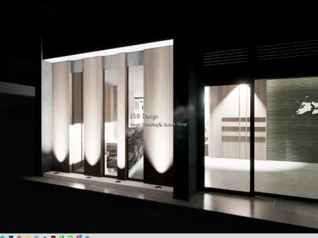Open the dark red taskbar app icon
Screen dimensions: 318x238
(x=53, y=237)
